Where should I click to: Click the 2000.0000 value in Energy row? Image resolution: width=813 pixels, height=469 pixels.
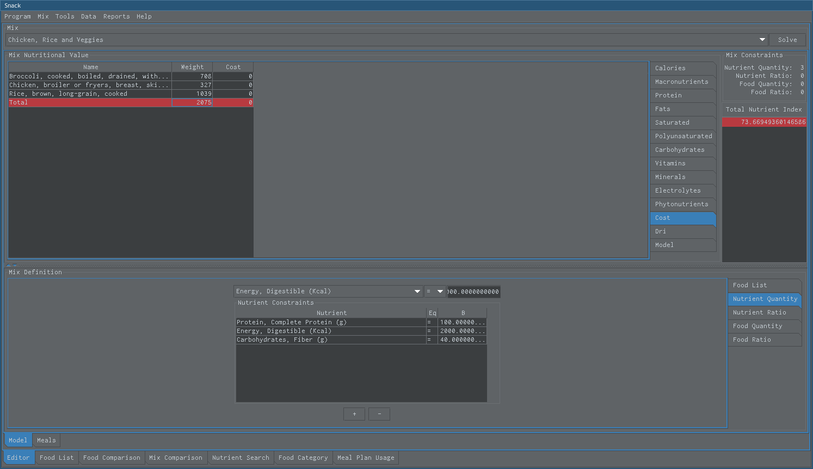(462, 331)
